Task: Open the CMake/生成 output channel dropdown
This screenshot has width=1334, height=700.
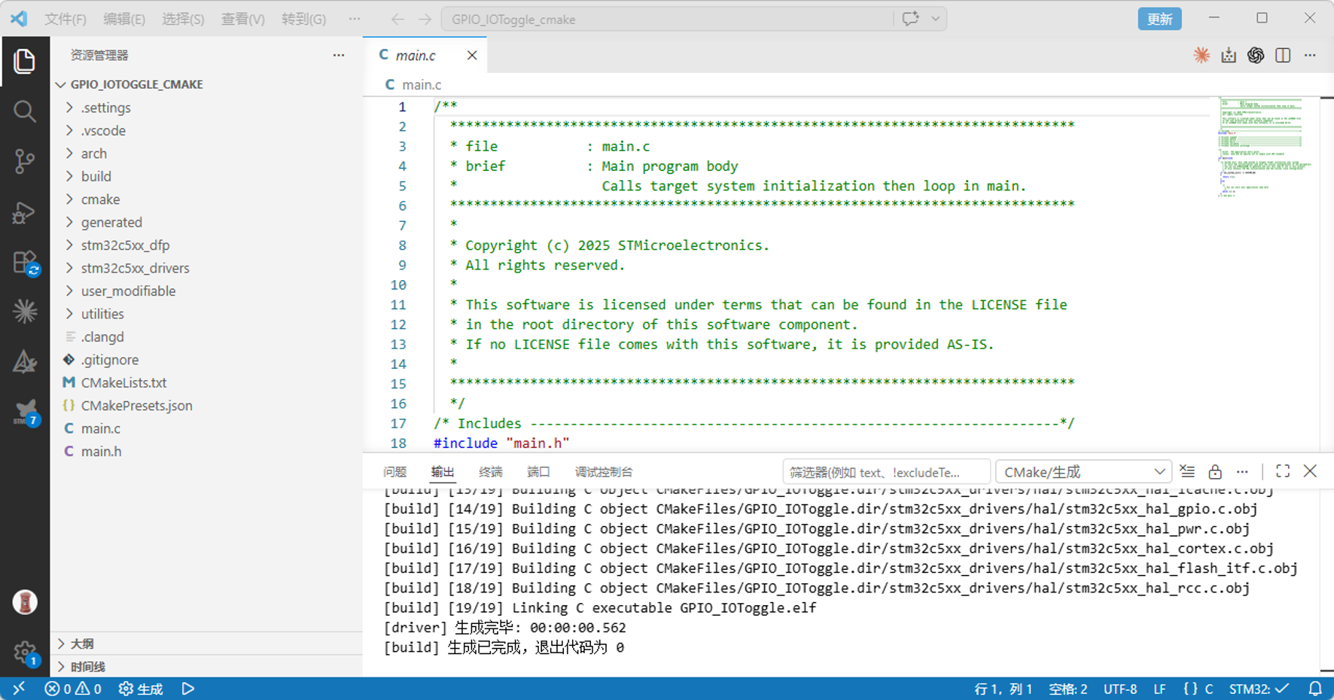Action: click(1083, 472)
